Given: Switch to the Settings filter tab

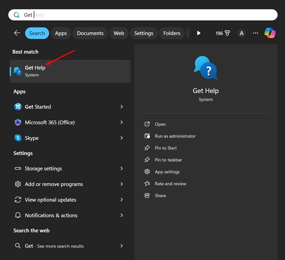Looking at the screenshot, I should [x=144, y=33].
